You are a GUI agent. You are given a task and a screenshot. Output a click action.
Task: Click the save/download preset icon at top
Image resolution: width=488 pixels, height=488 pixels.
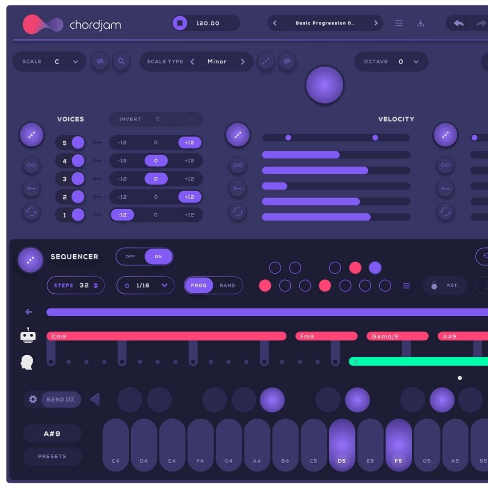tap(421, 23)
